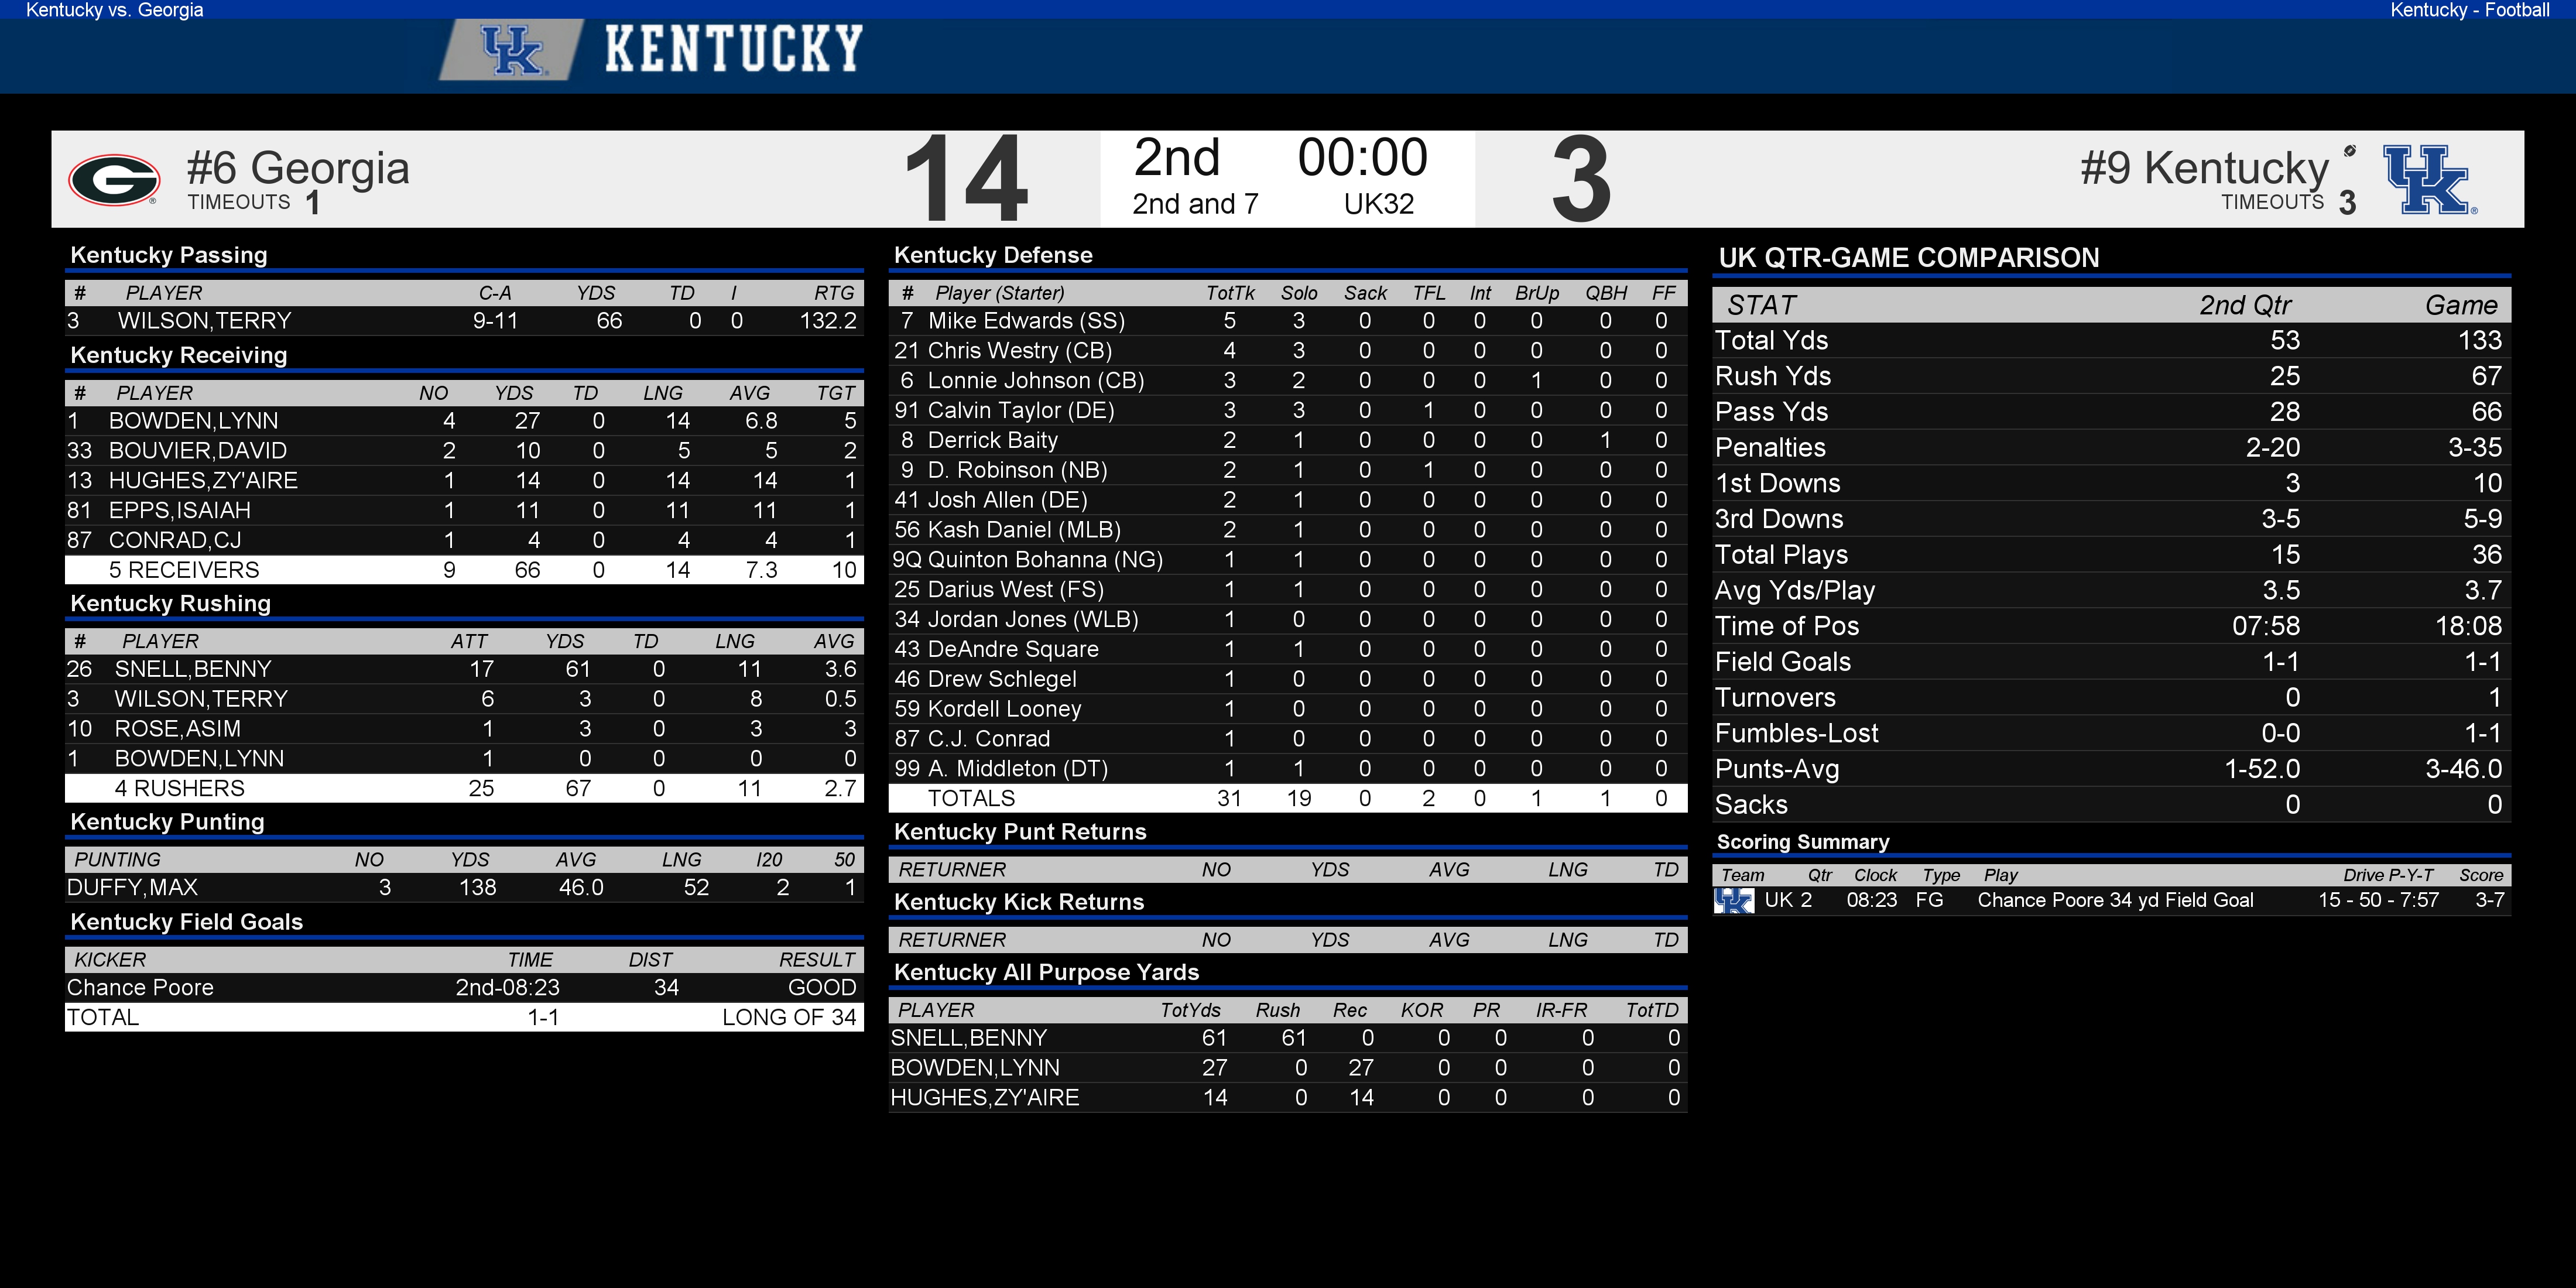Click Mike Edwards (SS) defense row

pos(1288,321)
